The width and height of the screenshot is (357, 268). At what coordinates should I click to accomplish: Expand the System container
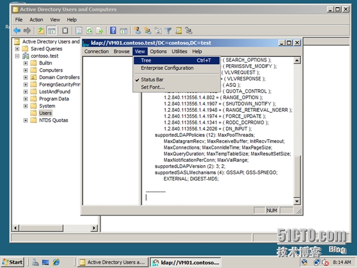[26, 106]
